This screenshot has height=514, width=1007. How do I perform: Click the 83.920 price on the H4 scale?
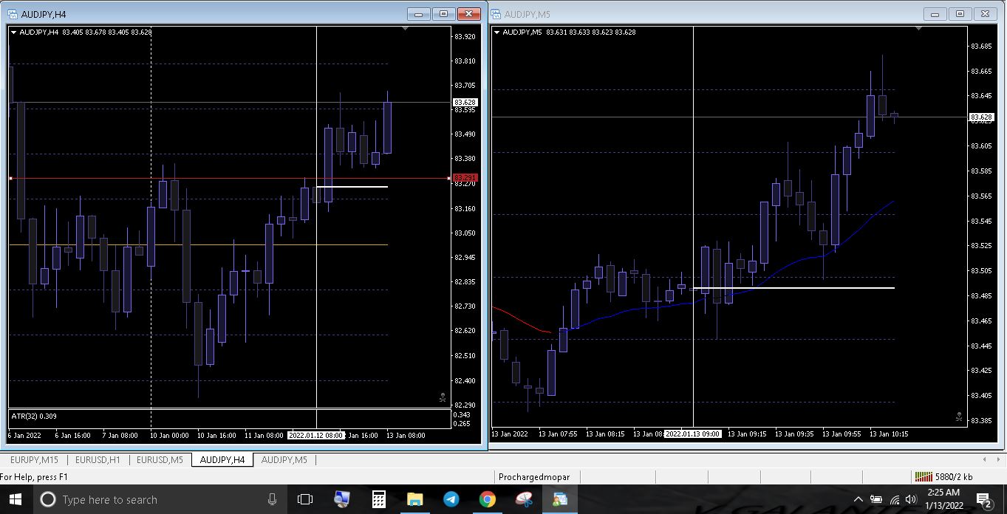[x=465, y=36]
